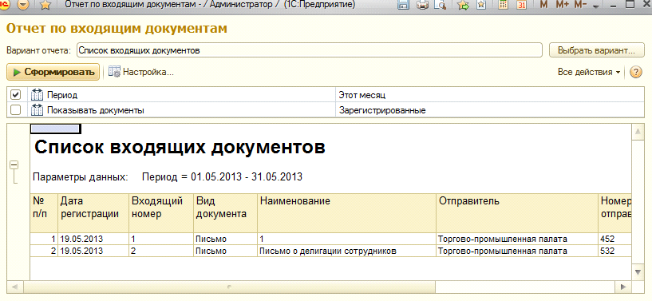Uncheck the Период checkbox
This screenshot has height=301, width=652.
tap(16, 95)
